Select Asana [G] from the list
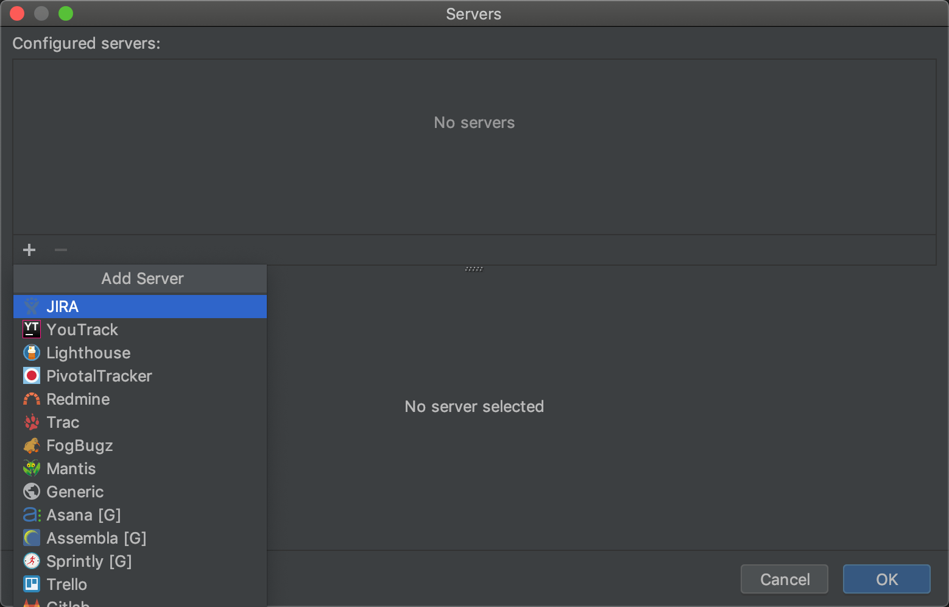 coord(84,515)
